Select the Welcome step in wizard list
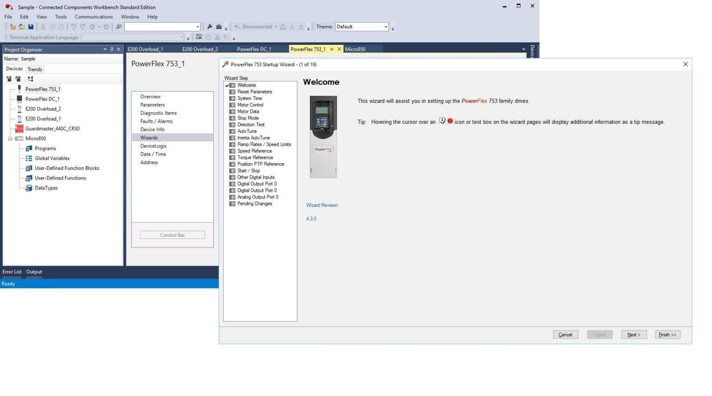The width and height of the screenshot is (712, 396). click(246, 85)
